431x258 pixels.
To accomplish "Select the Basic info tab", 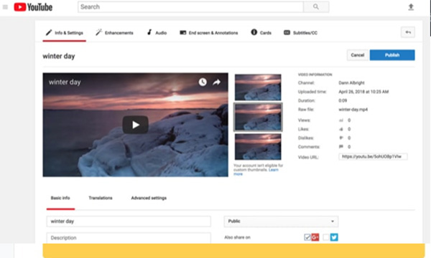I will coord(60,198).
